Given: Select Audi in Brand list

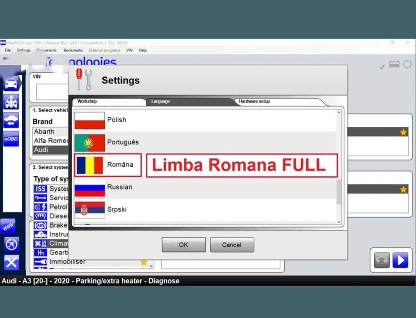Looking at the screenshot, I should coord(51,150).
